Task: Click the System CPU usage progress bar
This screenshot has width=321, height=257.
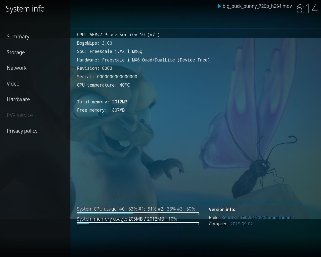Action: [138, 214]
